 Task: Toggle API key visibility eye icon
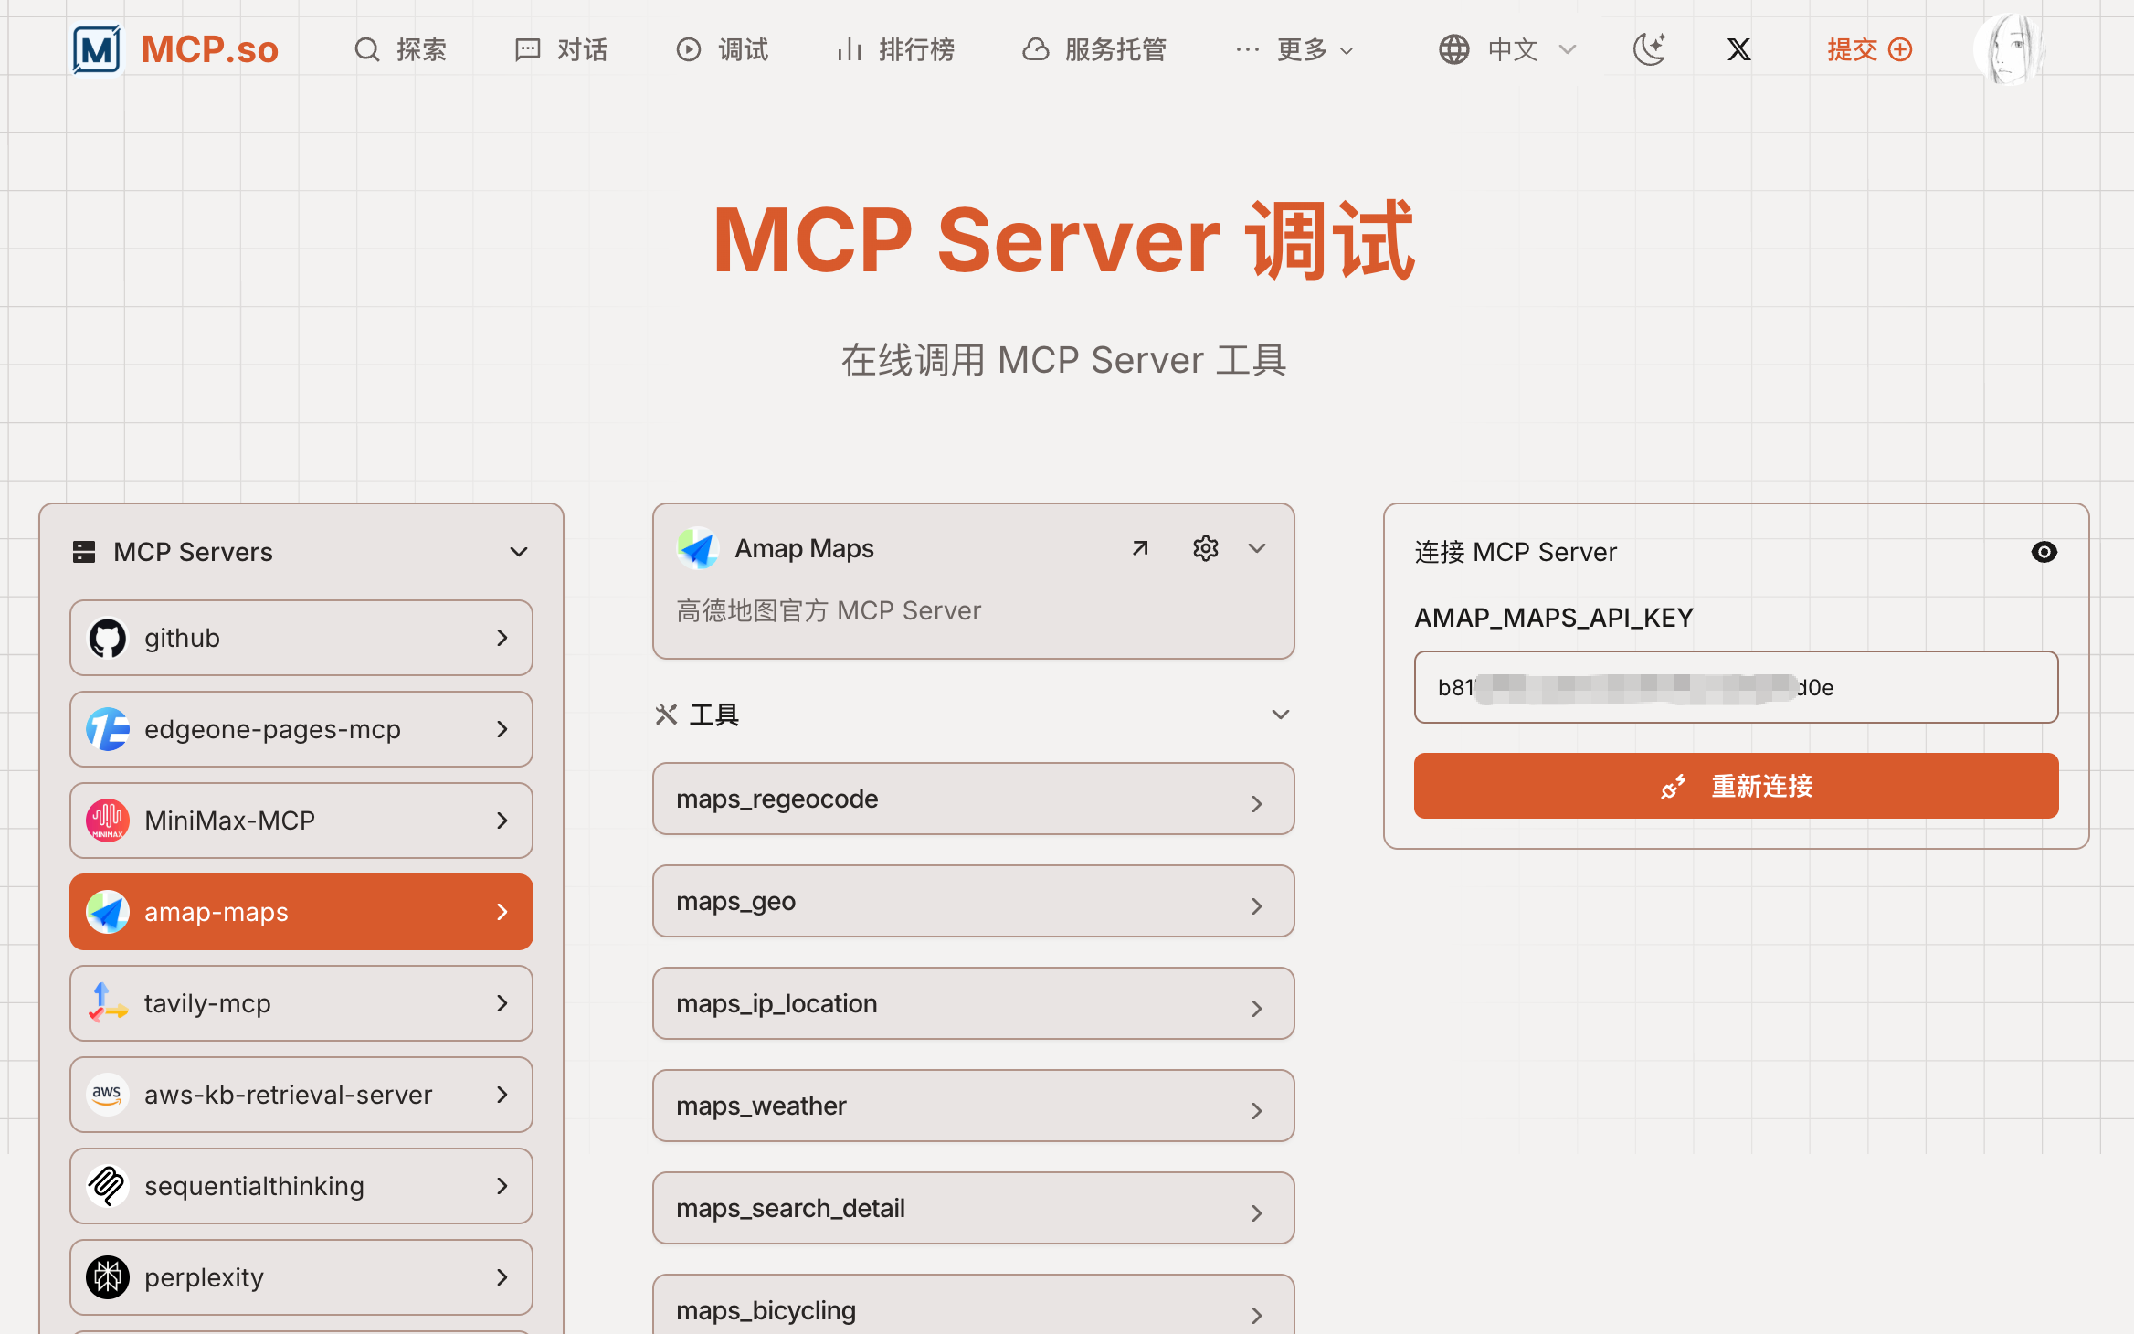2044,552
